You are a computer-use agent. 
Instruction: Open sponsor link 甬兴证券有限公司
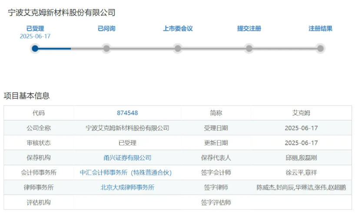click(127, 158)
